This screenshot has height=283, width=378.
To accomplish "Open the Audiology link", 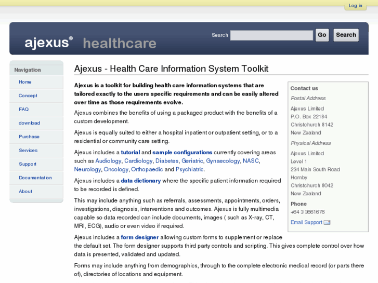I will 108,161.
